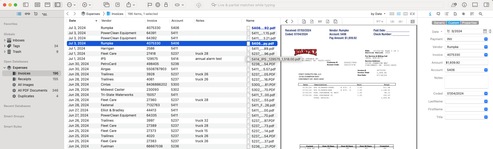Open the reading list glasses icon
This screenshot has height=149, width=493.
[27, 14]
